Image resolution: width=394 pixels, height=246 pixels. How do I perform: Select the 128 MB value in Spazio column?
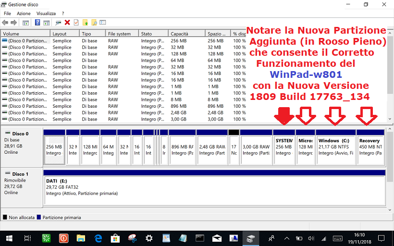tap(216, 54)
